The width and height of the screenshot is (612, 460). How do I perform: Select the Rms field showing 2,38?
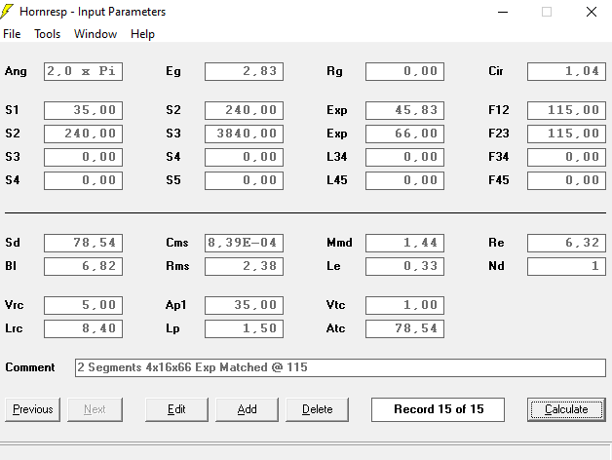click(244, 266)
